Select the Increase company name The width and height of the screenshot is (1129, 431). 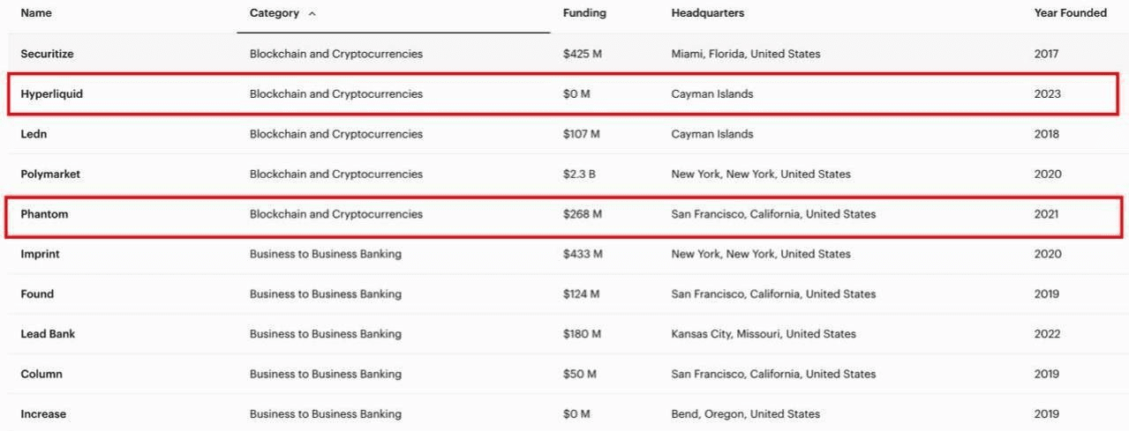click(43, 414)
